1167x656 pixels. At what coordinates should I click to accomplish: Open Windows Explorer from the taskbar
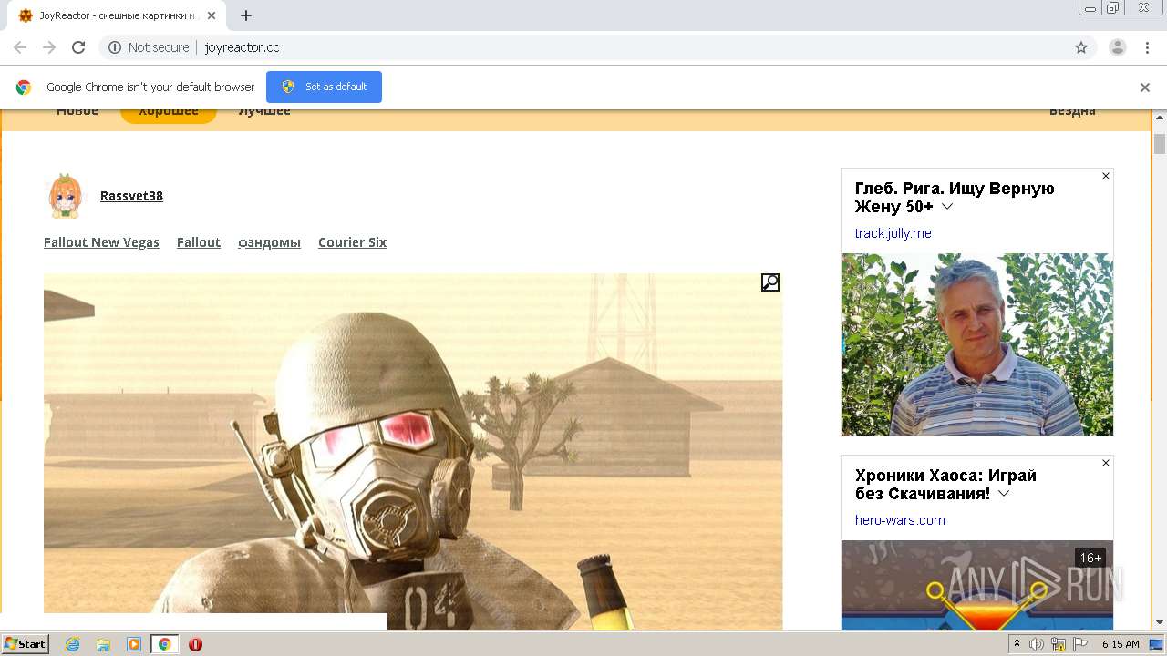pyautogui.click(x=103, y=644)
